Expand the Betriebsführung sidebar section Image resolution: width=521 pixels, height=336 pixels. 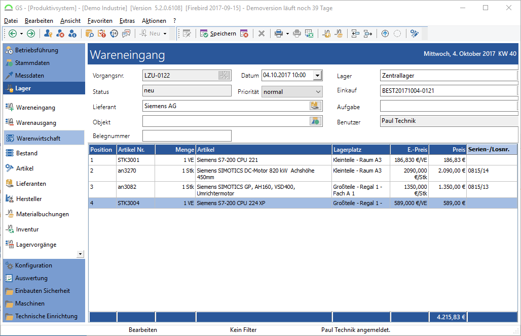tap(44, 50)
